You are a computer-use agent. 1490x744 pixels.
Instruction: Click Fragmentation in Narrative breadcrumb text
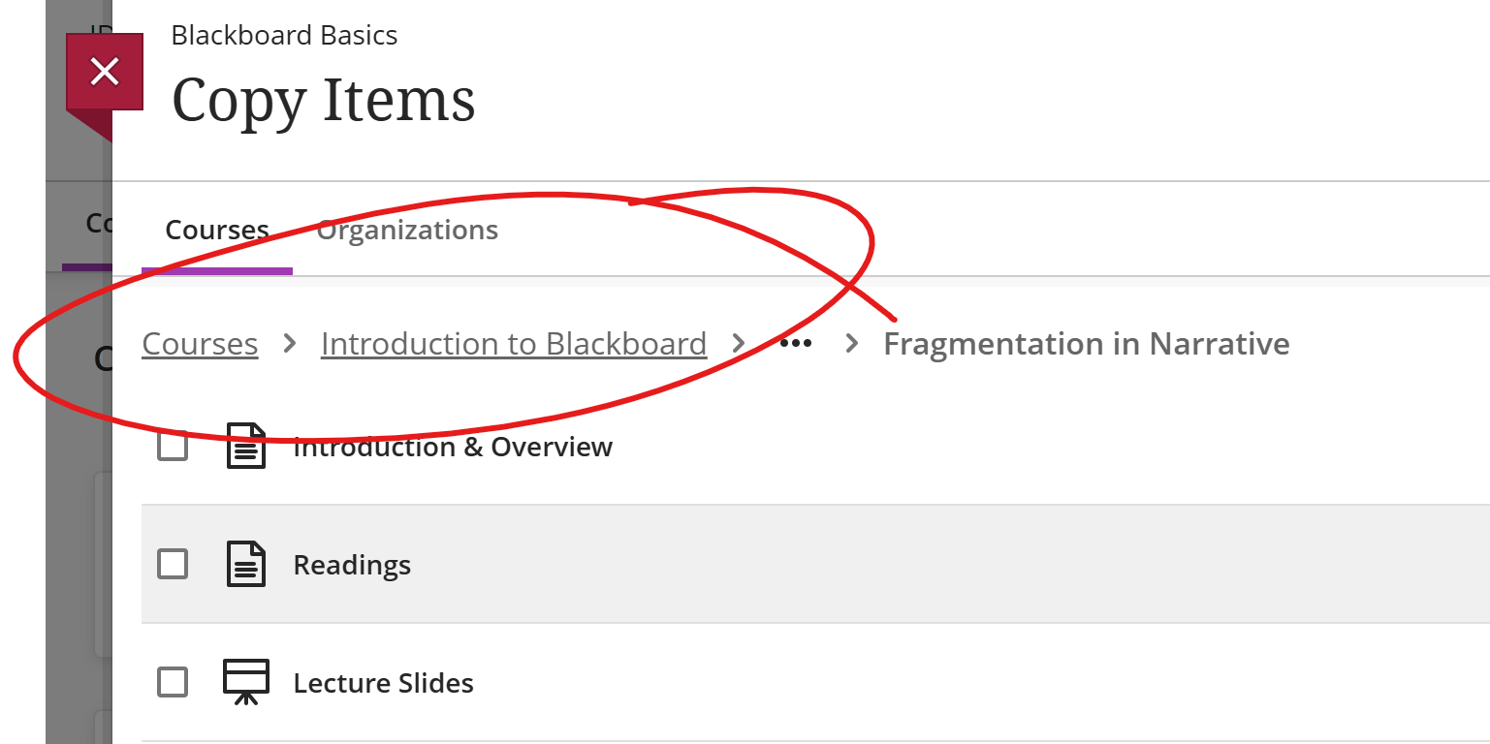pyautogui.click(x=1087, y=344)
